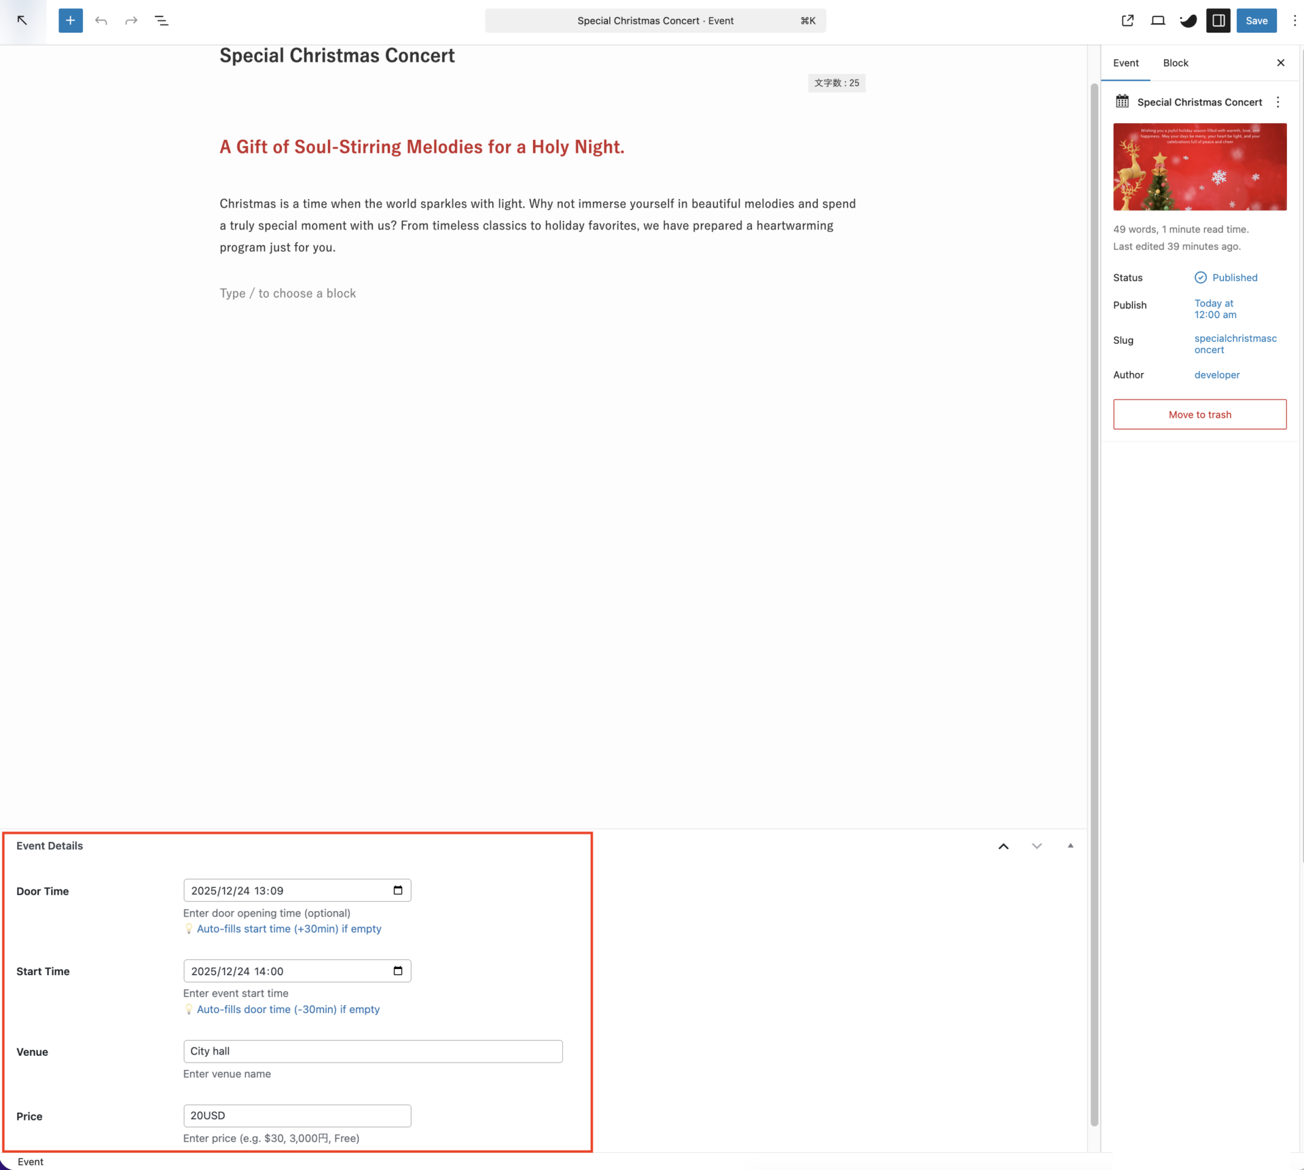Image resolution: width=1304 pixels, height=1170 pixels.
Task: Click the developer author link
Action: pyautogui.click(x=1216, y=374)
